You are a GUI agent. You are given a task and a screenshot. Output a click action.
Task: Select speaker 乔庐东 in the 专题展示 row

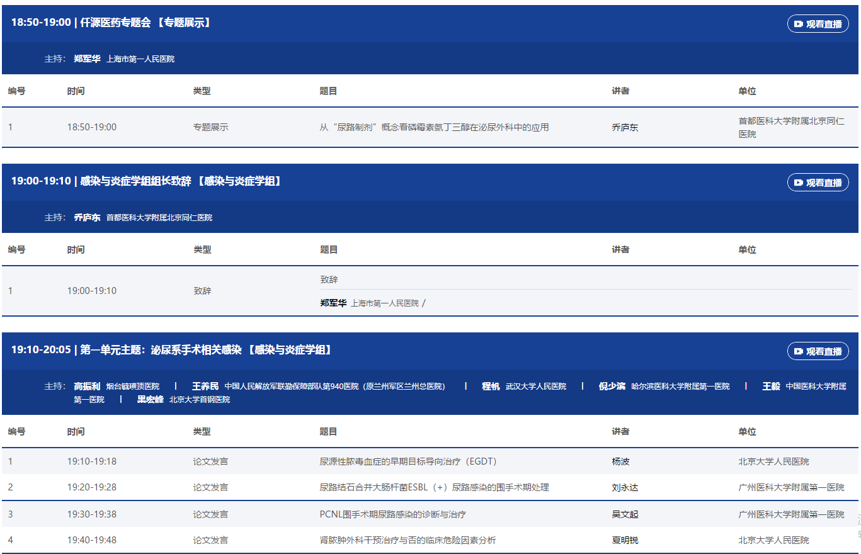[625, 127]
